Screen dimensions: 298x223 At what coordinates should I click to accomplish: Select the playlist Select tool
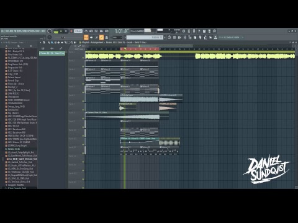tap(68, 42)
